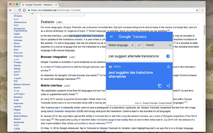213x133 pixels.
Task: Edit the Mobile interface section
Action: 67,86
